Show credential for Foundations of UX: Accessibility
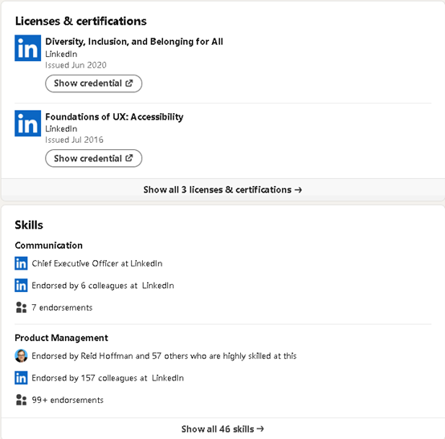The width and height of the screenshot is (445, 439). [93, 158]
